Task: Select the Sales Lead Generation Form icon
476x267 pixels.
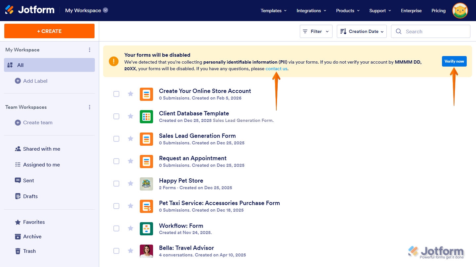Action: [146, 139]
